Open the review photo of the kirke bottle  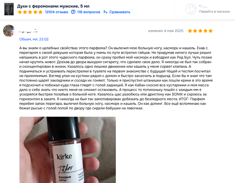67,150
